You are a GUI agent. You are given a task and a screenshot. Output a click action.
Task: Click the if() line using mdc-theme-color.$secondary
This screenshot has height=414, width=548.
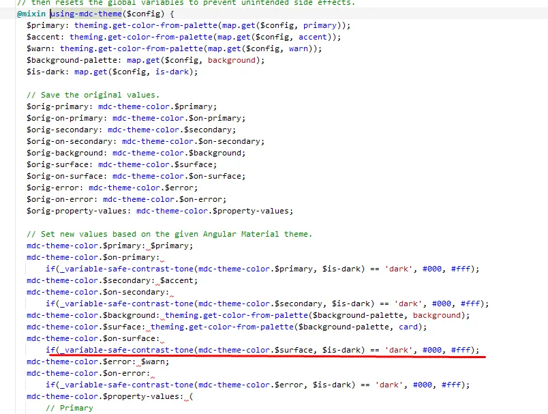coord(267,304)
